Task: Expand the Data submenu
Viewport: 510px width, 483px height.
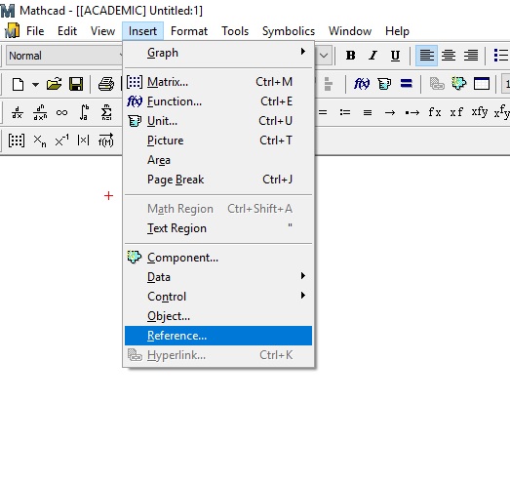Action: [218, 277]
